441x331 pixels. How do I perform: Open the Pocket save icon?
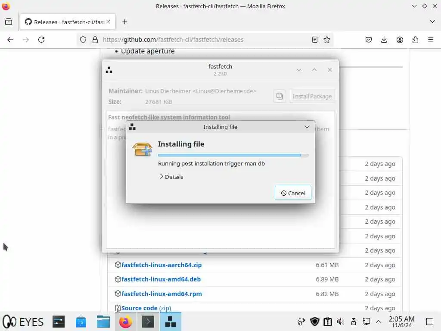369,40
